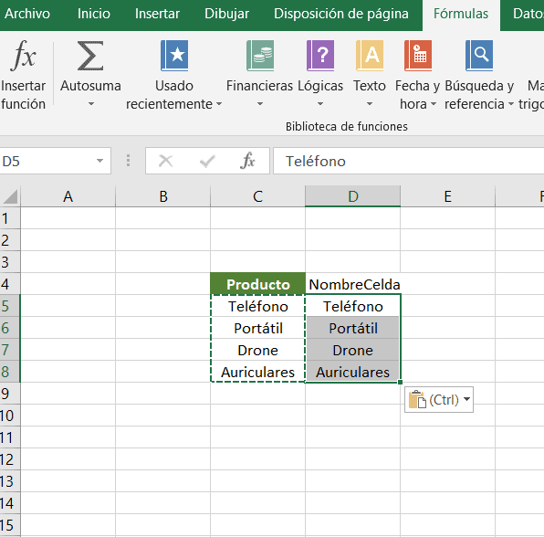Select row 15 header
The image size is (544, 537).
[x=10, y=525]
